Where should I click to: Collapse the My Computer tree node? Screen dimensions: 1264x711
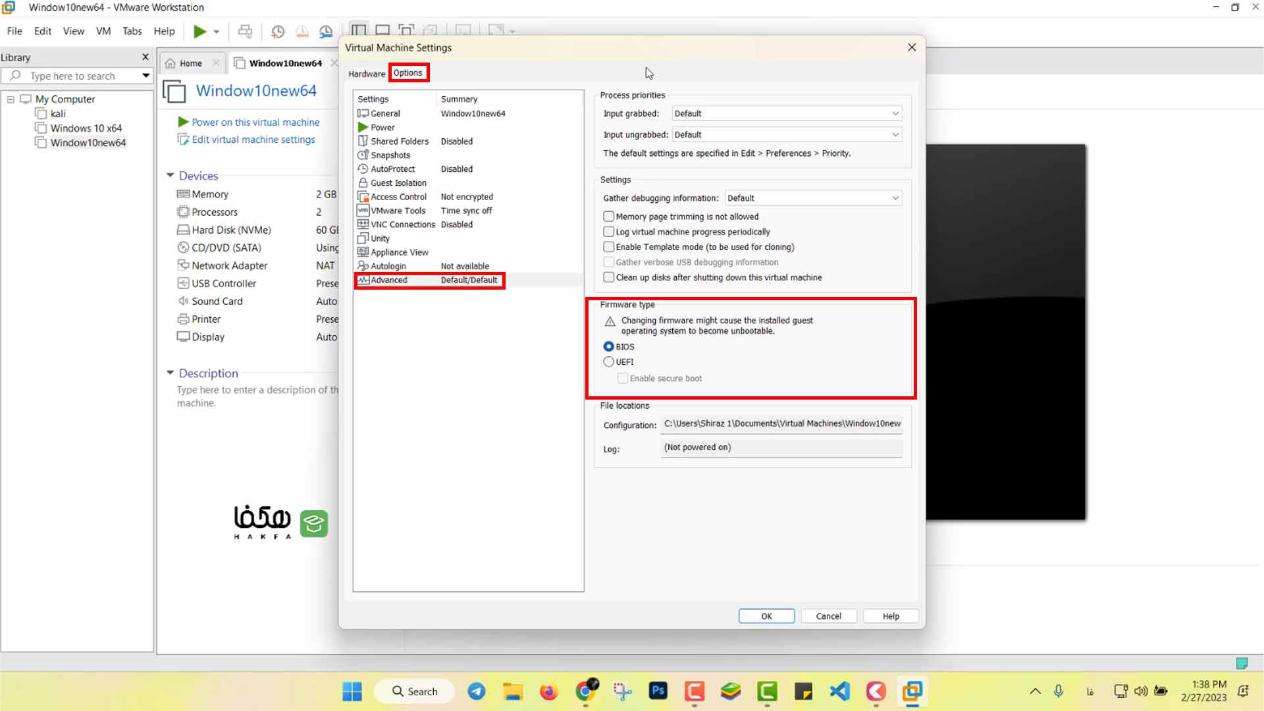[x=11, y=99]
